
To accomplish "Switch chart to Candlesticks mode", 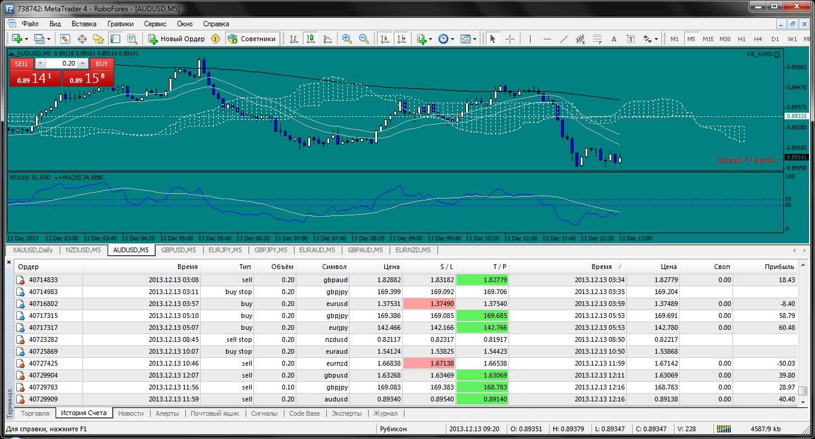I will [310, 39].
